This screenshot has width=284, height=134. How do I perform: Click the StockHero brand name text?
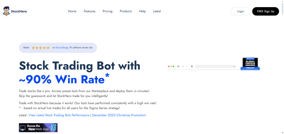click(19, 11)
